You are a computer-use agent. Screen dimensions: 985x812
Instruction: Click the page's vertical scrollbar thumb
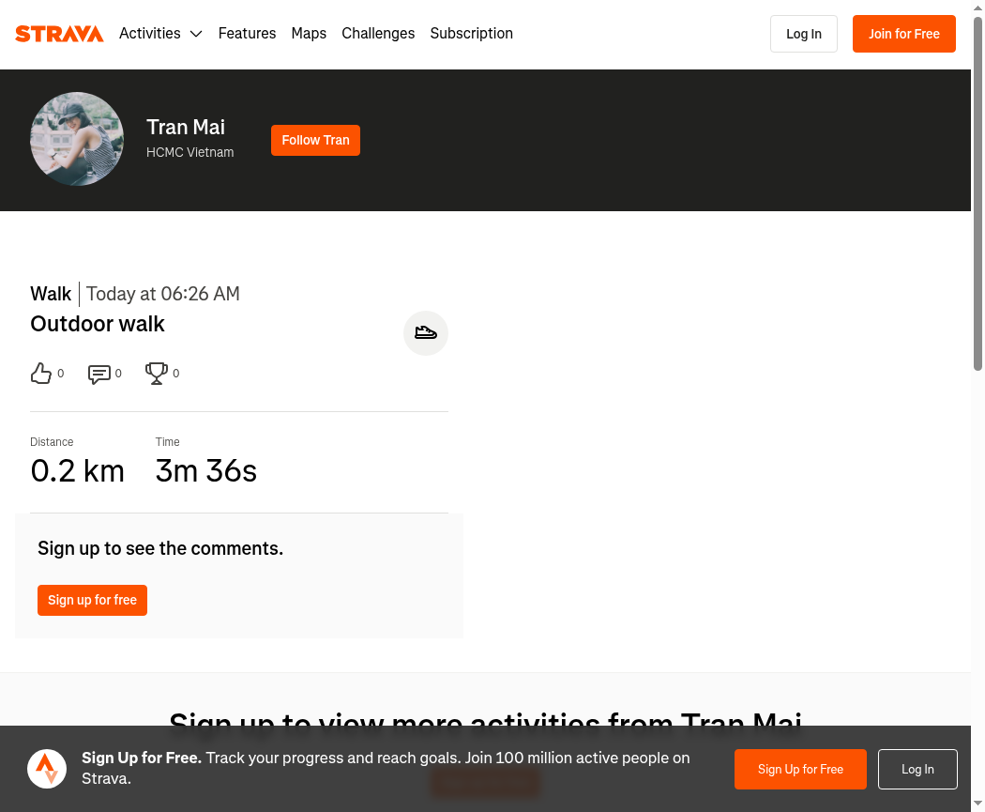pyautogui.click(x=978, y=193)
